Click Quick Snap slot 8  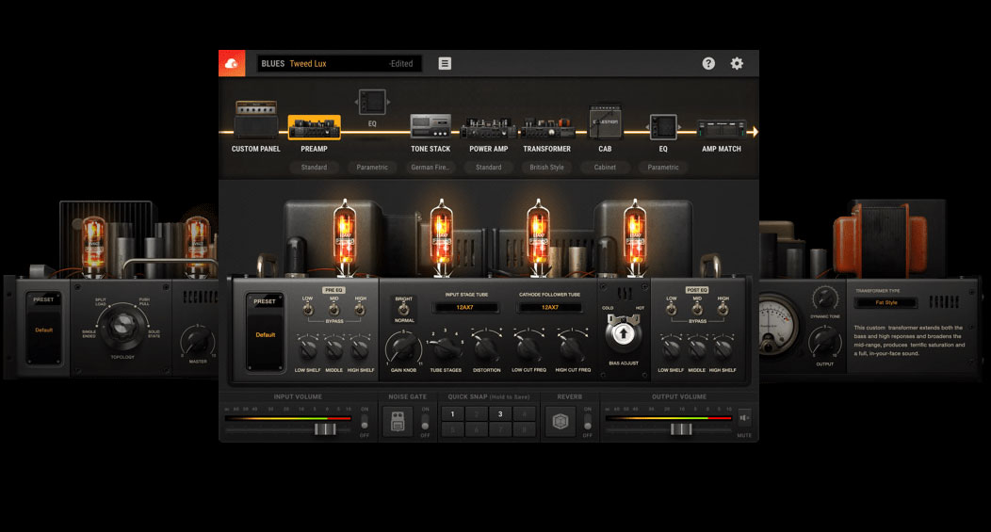click(524, 429)
